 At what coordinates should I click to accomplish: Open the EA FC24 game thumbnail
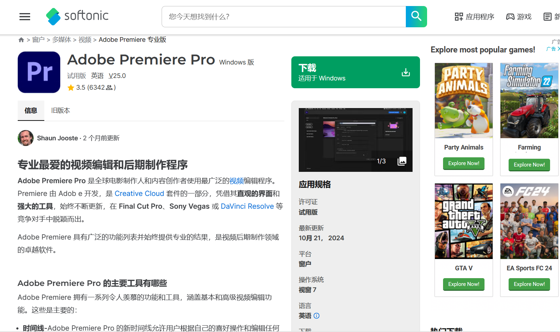pos(529,221)
